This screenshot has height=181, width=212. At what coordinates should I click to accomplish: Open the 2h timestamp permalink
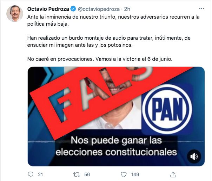click(127, 9)
